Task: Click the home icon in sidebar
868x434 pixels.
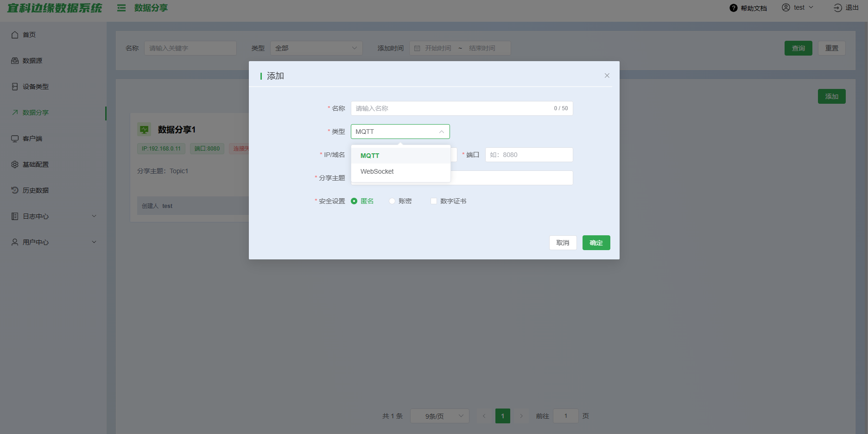Action: point(15,35)
